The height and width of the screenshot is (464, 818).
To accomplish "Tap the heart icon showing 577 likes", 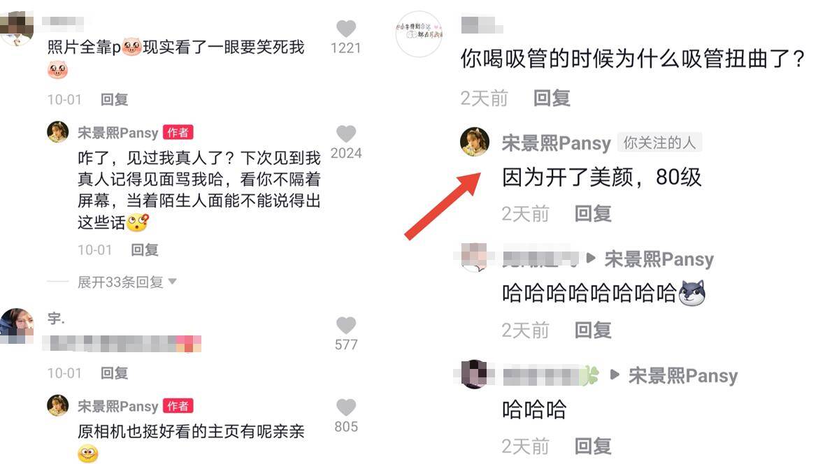I will point(346,326).
